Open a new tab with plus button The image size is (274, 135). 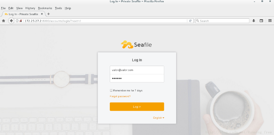(x=49, y=14)
